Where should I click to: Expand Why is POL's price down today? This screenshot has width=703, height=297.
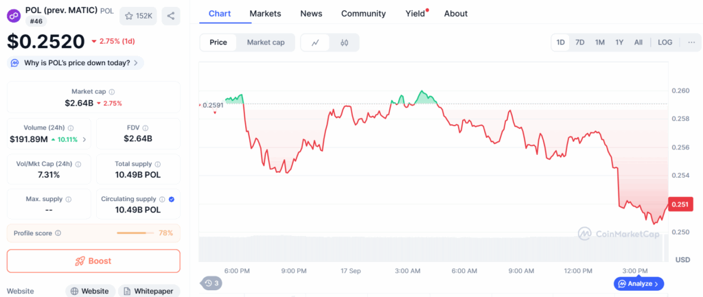tap(76, 63)
